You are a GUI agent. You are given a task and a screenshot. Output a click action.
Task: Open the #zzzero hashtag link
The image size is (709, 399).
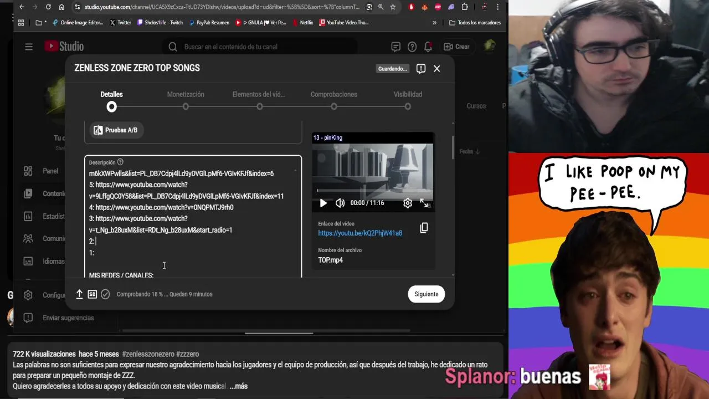[188, 354]
